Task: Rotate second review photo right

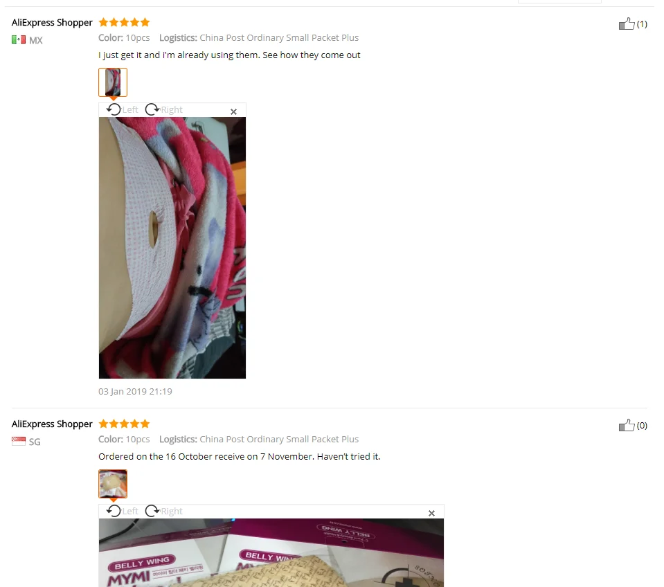Action: pyautogui.click(x=163, y=512)
